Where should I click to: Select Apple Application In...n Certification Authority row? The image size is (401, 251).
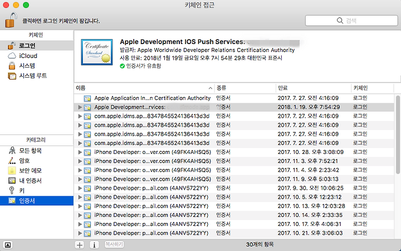pyautogui.click(x=234, y=98)
